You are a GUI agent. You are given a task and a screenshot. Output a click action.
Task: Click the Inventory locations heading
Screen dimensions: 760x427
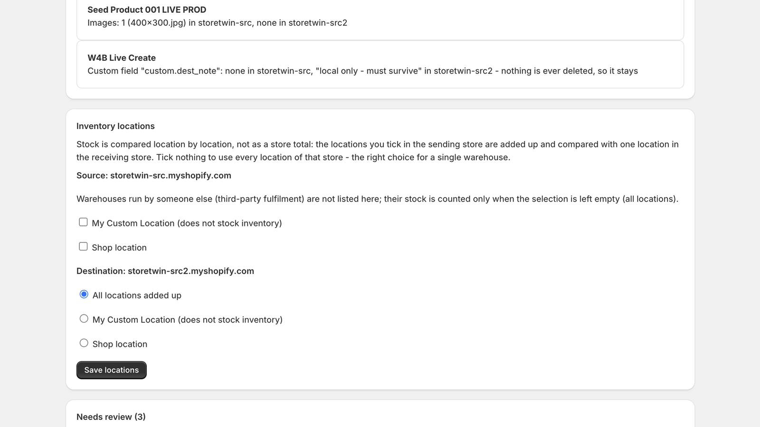[115, 126]
